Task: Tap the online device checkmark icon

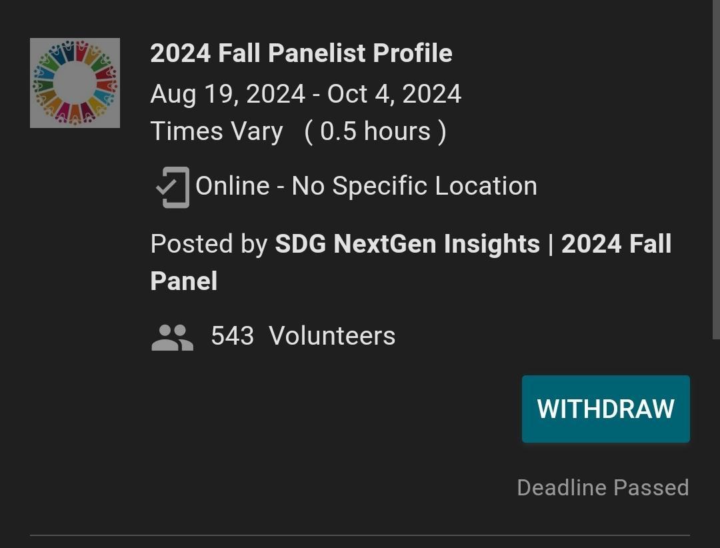Action: [x=172, y=187]
